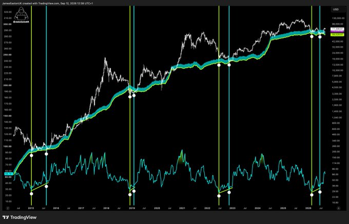Click the '100.00' label on the left scale
Screen dimensions: 349x224
point(8,147)
